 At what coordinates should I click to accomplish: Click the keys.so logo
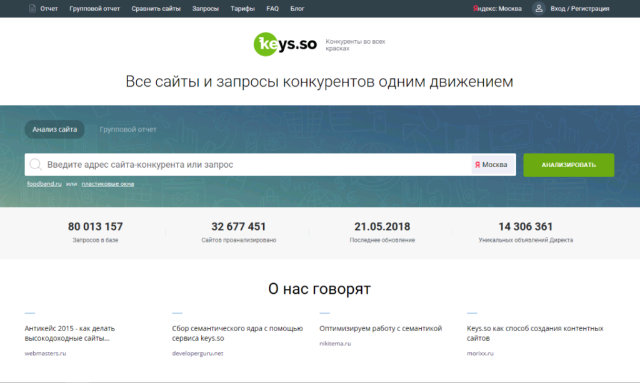click(x=285, y=44)
